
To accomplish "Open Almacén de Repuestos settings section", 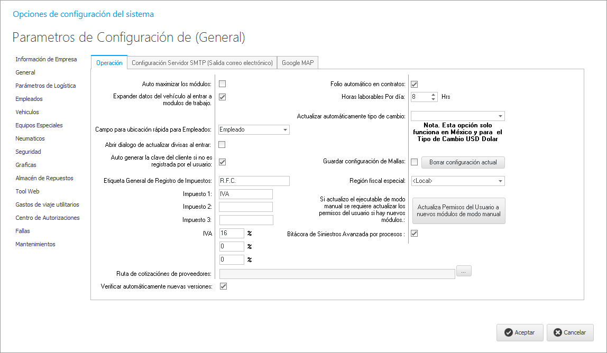I will point(44,178).
